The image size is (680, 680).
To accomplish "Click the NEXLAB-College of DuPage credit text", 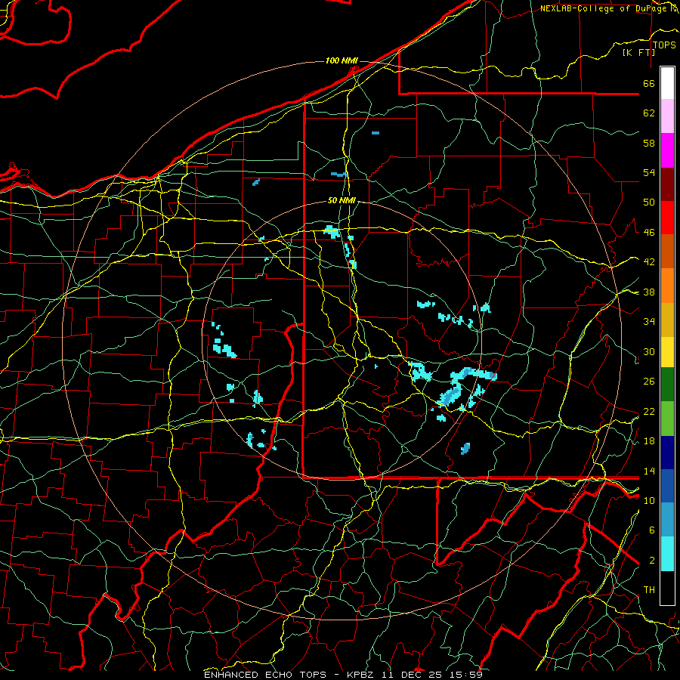I will coord(607,8).
